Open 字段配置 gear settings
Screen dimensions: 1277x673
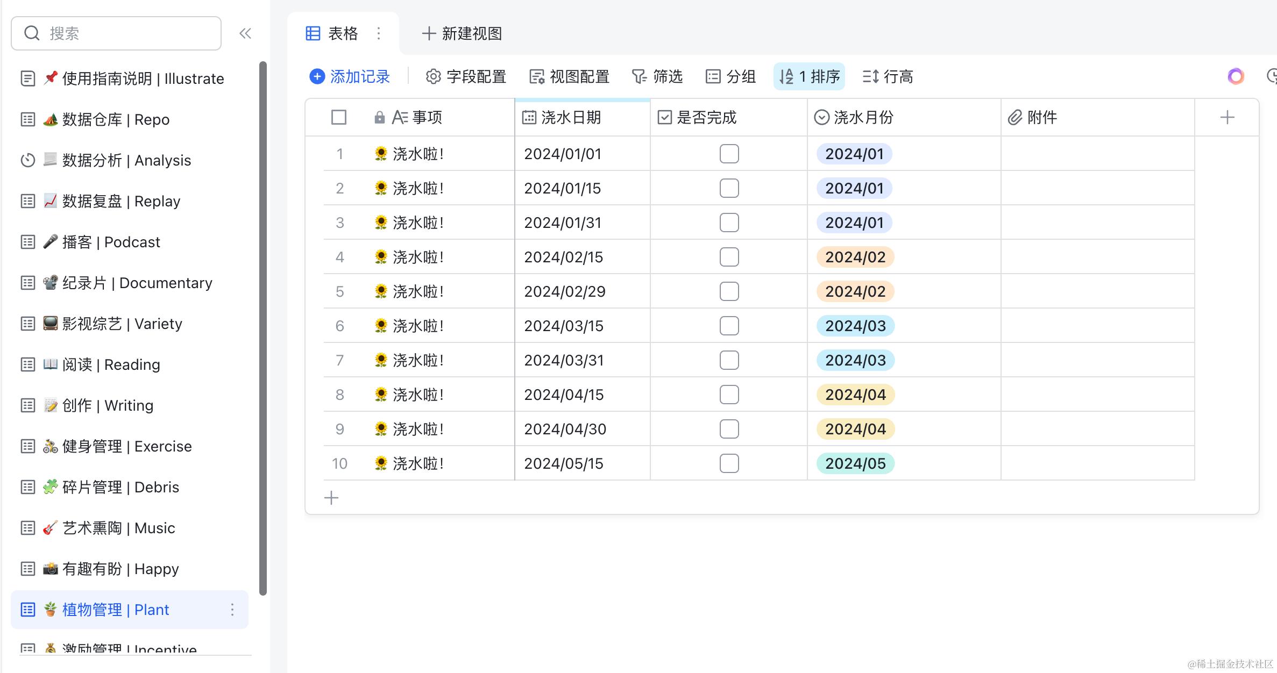click(466, 76)
